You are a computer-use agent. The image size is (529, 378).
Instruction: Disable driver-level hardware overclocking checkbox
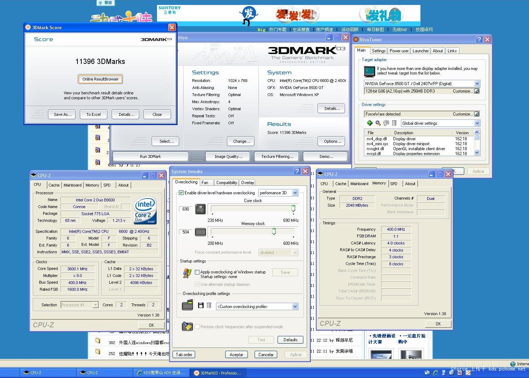pyautogui.click(x=181, y=193)
